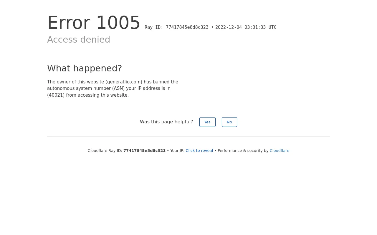Click the words has banned the in the paragraph
The image size is (377, 235).
pyautogui.click(x=161, y=82)
